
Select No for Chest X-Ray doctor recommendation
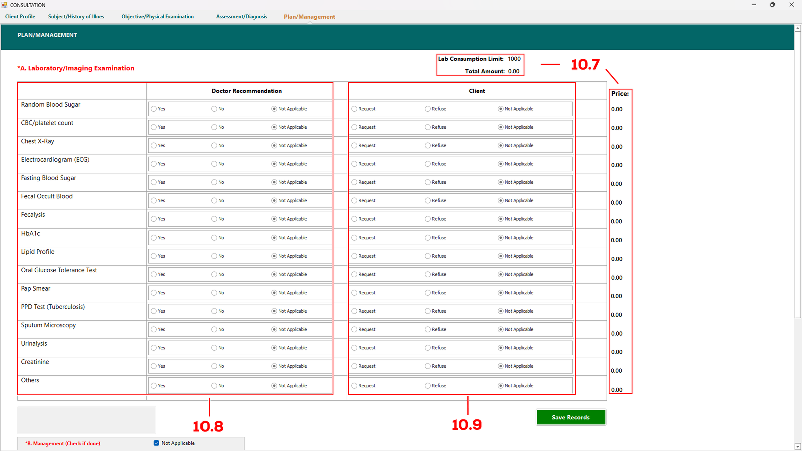pyautogui.click(x=214, y=146)
